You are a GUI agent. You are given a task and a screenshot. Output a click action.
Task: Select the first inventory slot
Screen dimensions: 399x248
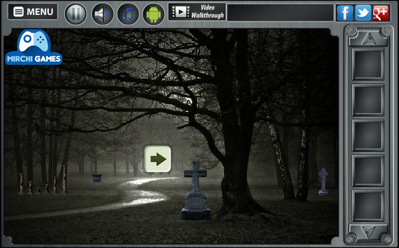pyautogui.click(x=368, y=65)
